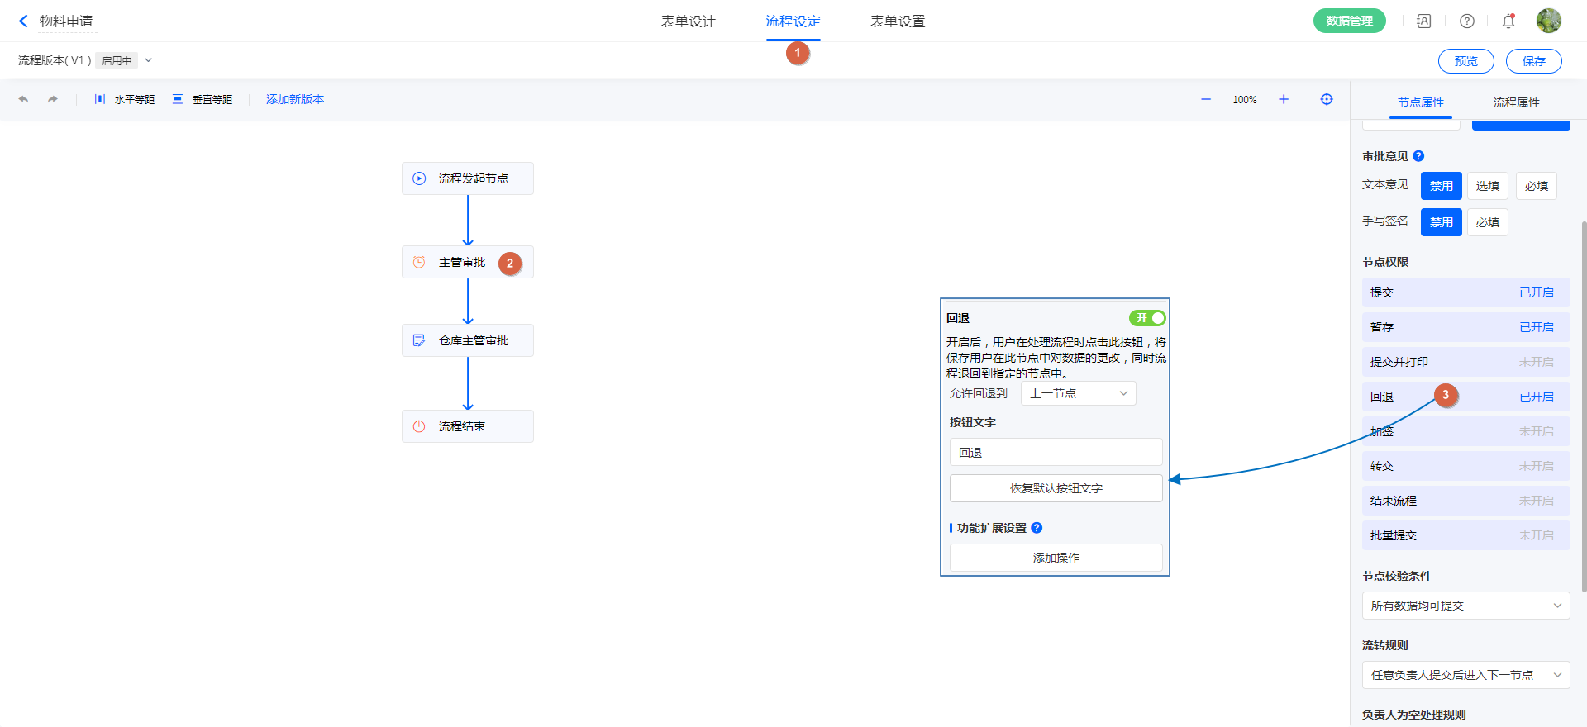Open the 允许回退到 dropdown
Viewport: 1587px width, 727px height.
click(1078, 393)
